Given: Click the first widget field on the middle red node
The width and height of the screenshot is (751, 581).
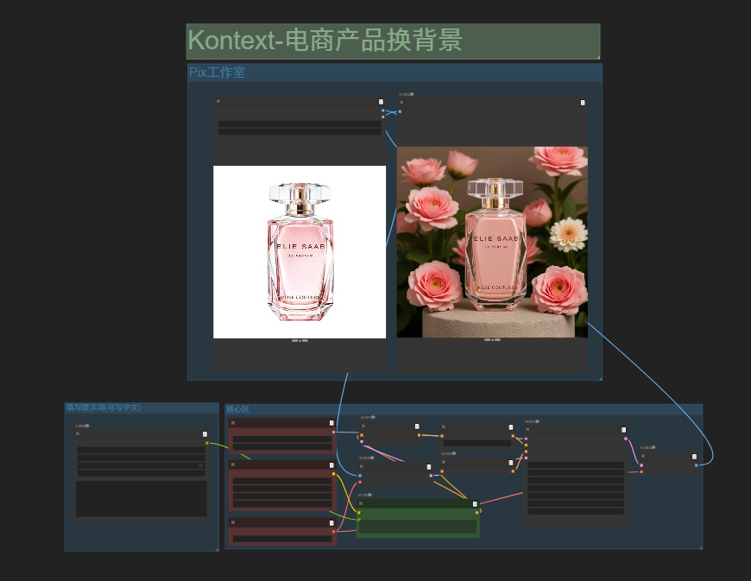Looking at the screenshot, I should pos(282,481).
